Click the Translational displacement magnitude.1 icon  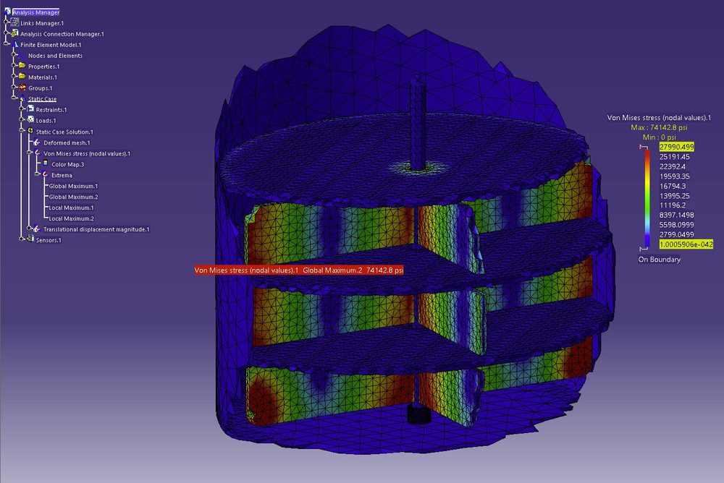tap(36, 228)
